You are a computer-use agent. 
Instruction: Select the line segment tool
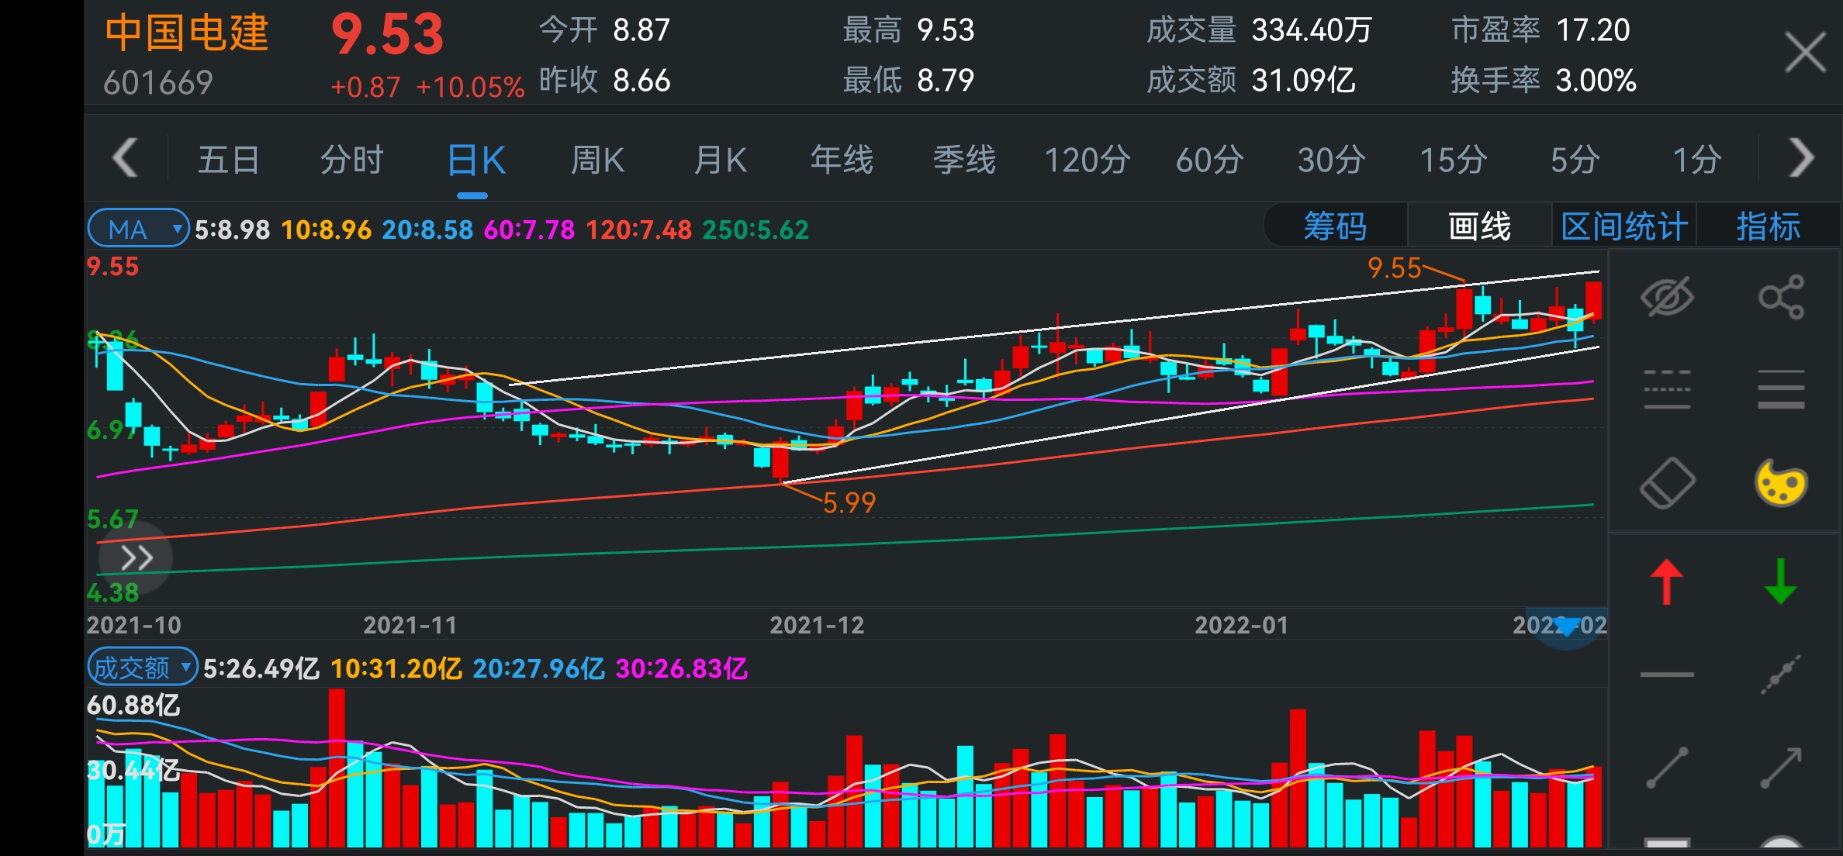pyautogui.click(x=1667, y=768)
